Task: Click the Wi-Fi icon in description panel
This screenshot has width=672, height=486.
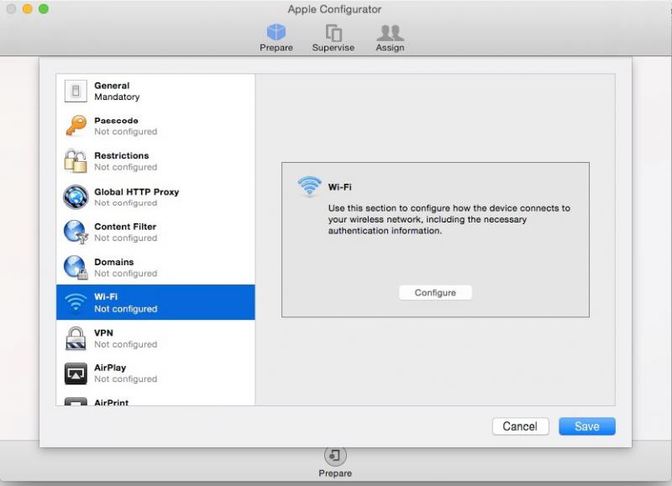Action: point(309,186)
